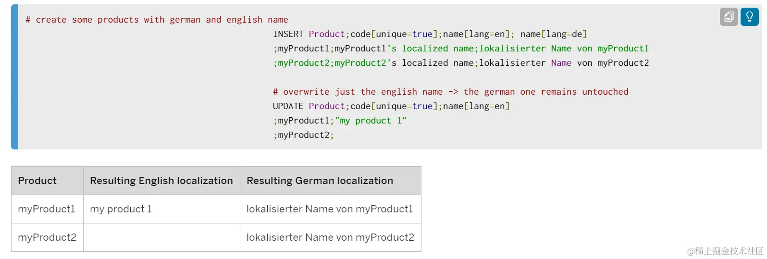Click the ';myProduct2;' code line
The width and height of the screenshot is (767, 259).
coord(303,135)
